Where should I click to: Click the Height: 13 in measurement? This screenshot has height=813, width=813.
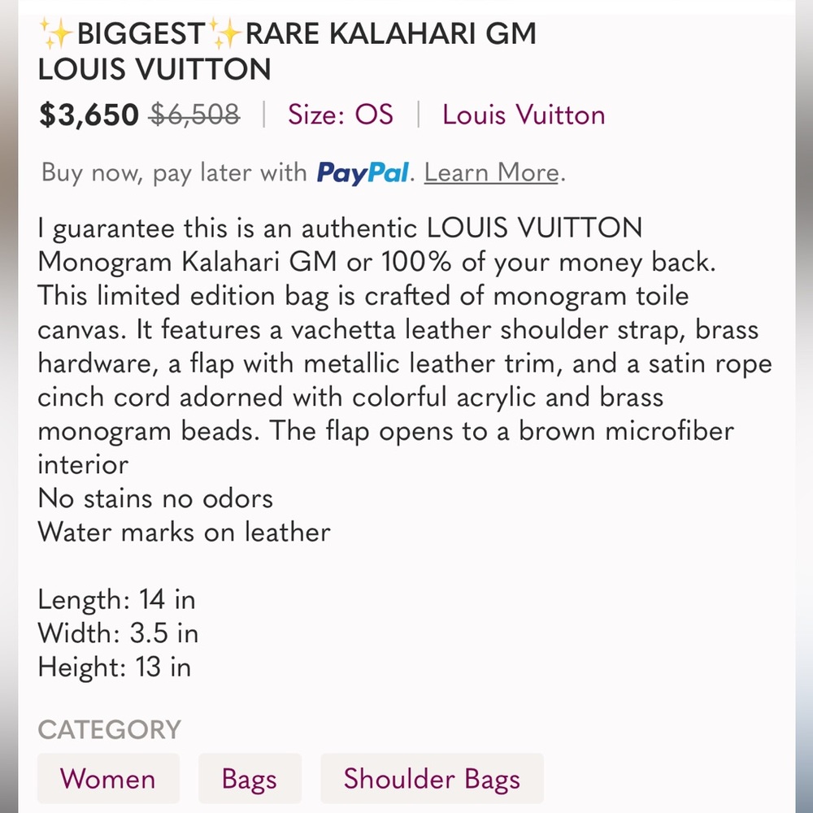coord(114,667)
